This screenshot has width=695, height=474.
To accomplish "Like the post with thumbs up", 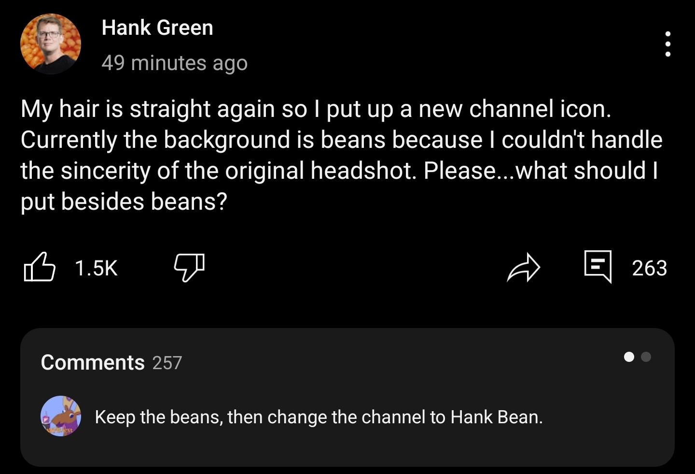I will (x=39, y=267).
